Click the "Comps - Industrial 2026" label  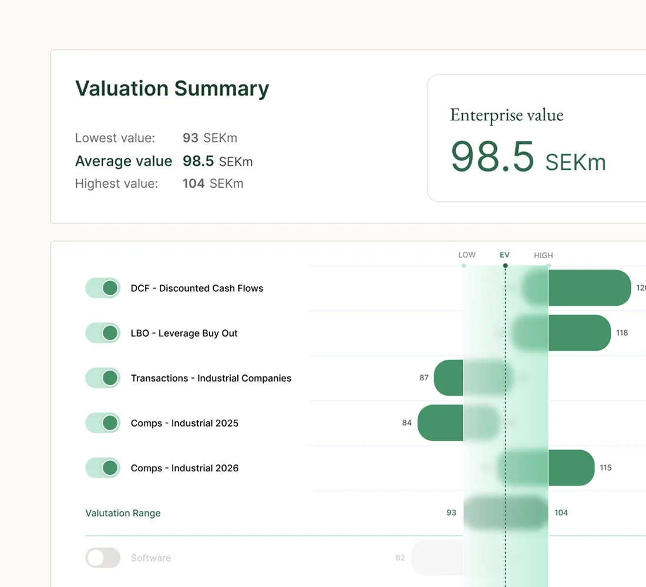(184, 468)
